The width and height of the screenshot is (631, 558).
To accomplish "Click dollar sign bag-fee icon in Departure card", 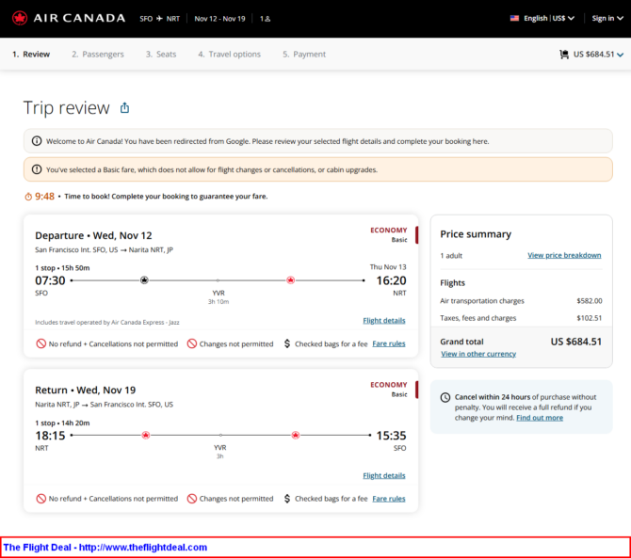I will (287, 343).
